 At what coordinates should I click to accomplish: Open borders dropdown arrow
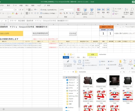coord(10,13)
